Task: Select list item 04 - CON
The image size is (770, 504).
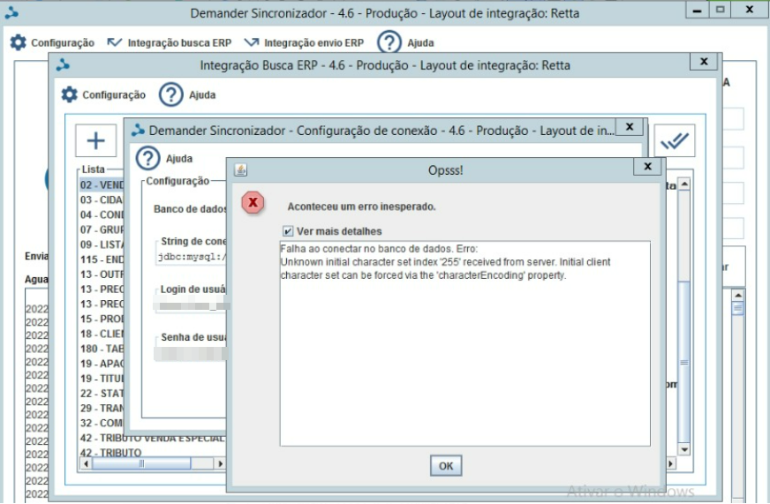Action: pyautogui.click(x=102, y=214)
